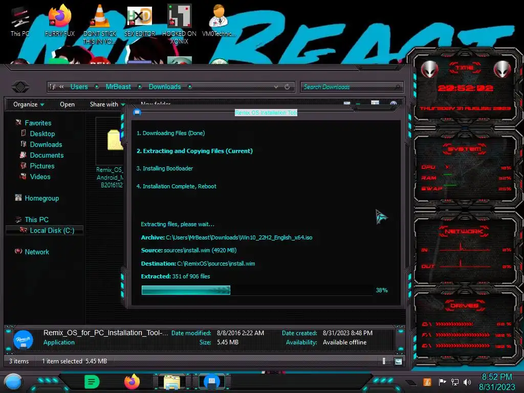This screenshot has width=524, height=393.
Task: Open the Start orb button
Action: [x=13, y=382]
